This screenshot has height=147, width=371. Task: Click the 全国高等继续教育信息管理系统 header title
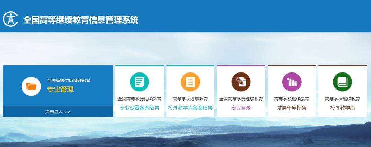81,20
